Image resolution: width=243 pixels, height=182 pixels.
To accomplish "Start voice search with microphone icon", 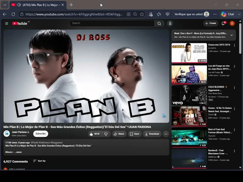I will point(170,23).
